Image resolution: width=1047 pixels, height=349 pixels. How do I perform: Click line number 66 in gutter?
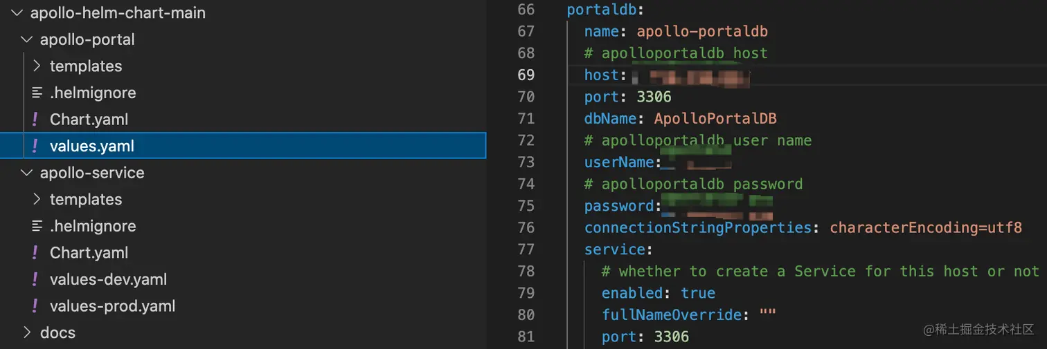point(526,10)
